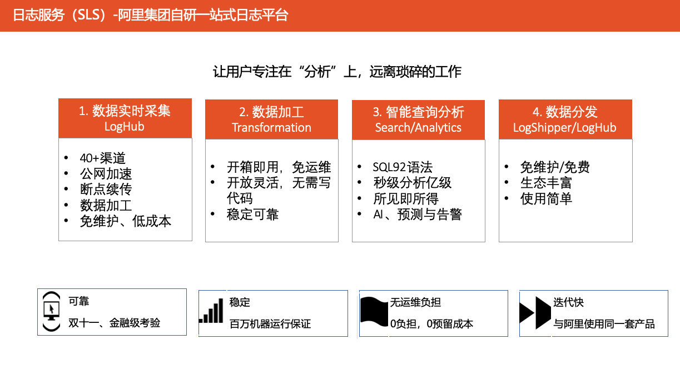
Task: Click the bullet 免维护、低成本
Action: pyautogui.click(x=125, y=221)
